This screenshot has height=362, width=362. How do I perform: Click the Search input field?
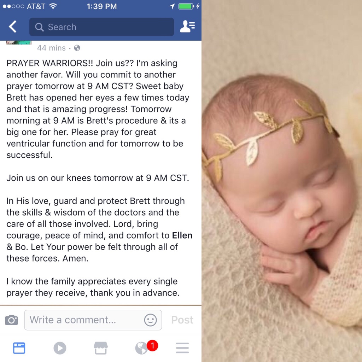[101, 27]
